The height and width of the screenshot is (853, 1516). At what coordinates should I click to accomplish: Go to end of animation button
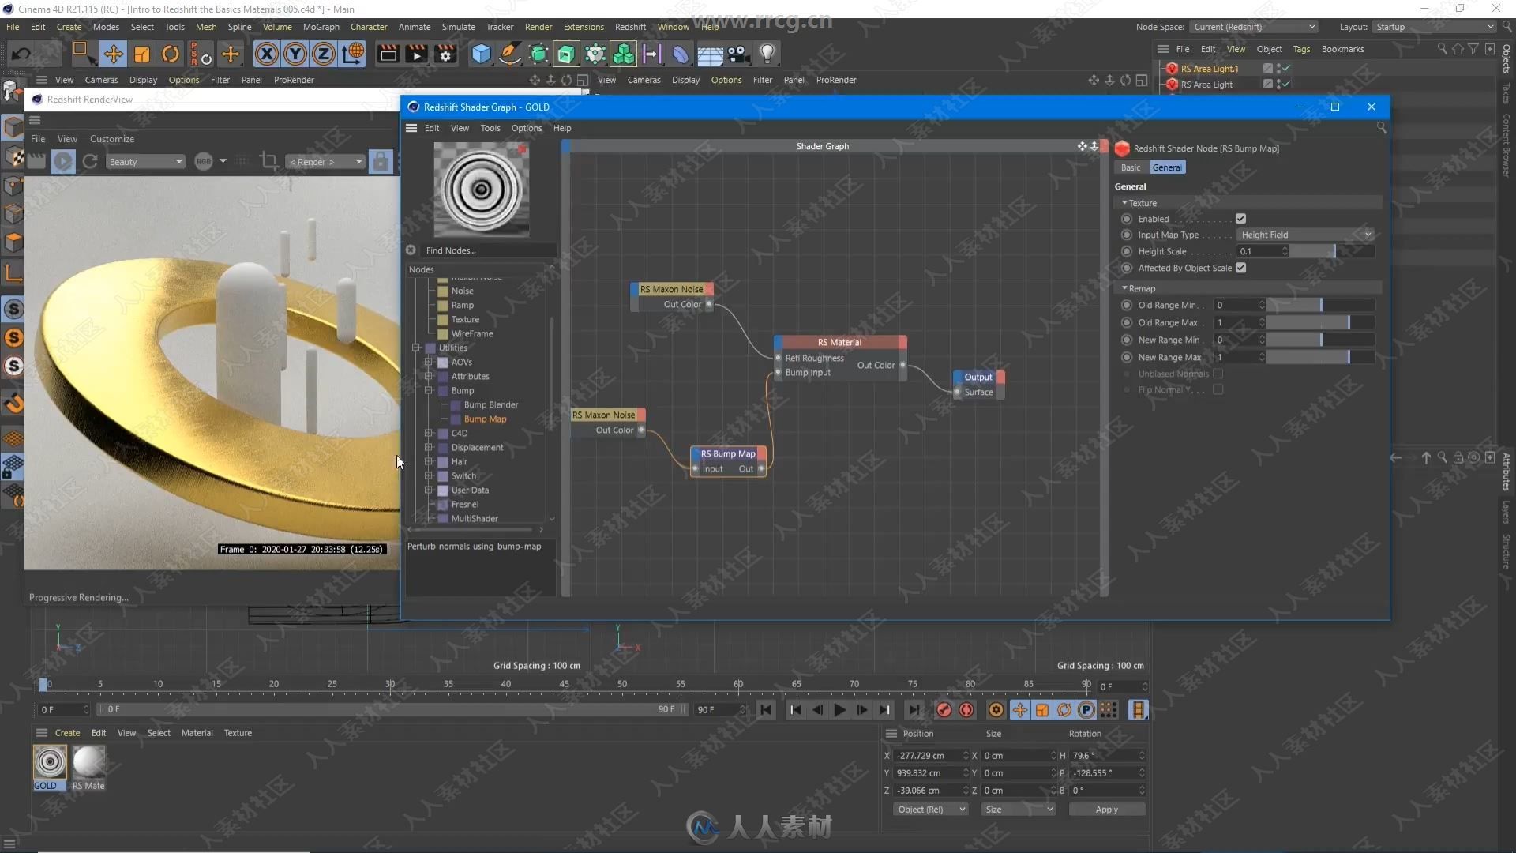(914, 709)
